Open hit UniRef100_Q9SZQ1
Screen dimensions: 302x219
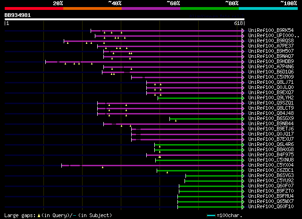pyautogui.click(x=271, y=103)
